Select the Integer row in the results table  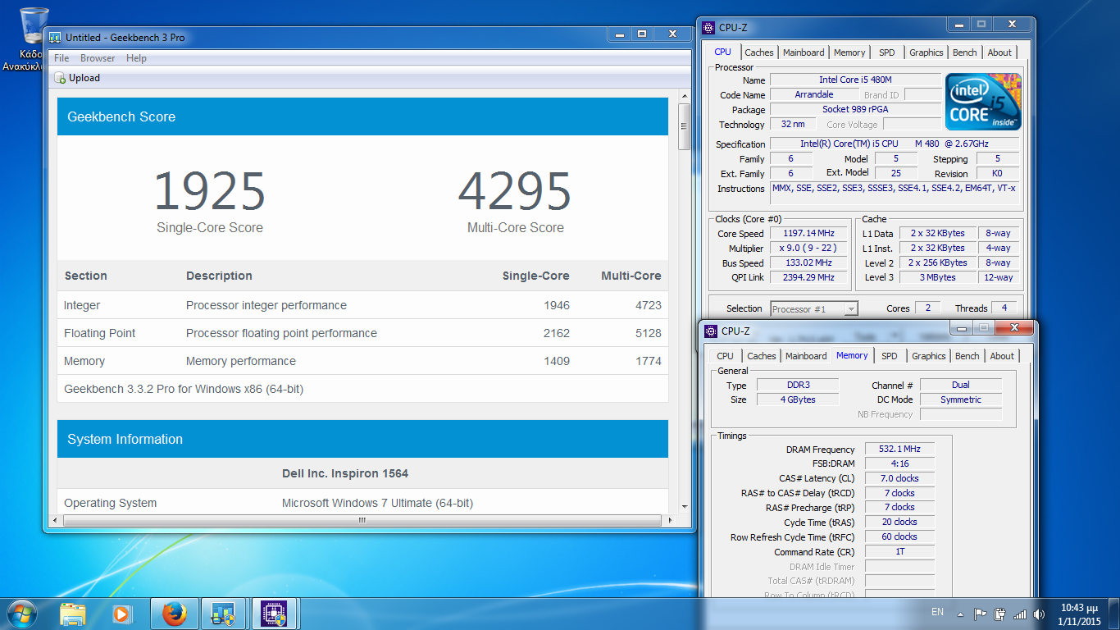point(362,305)
